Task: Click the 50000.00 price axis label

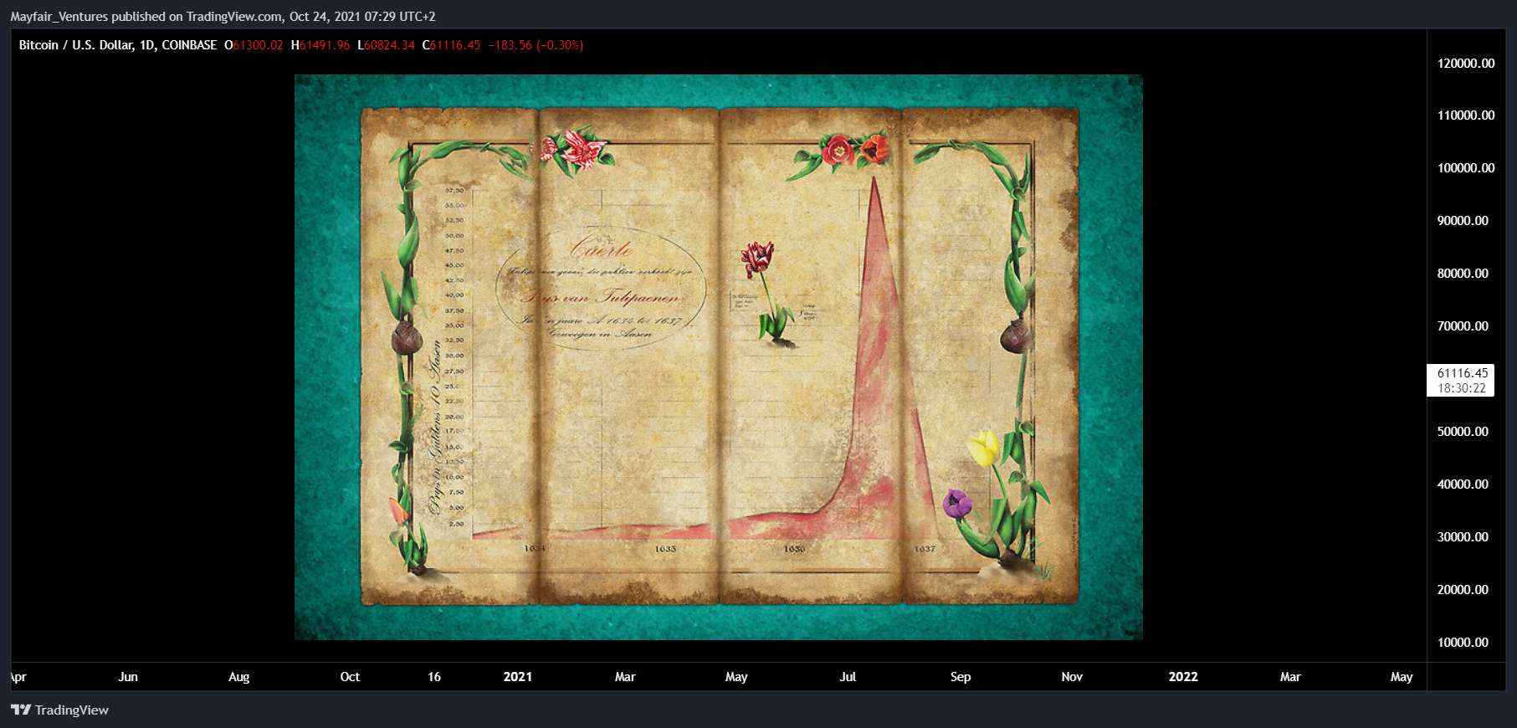Action: pos(1463,432)
